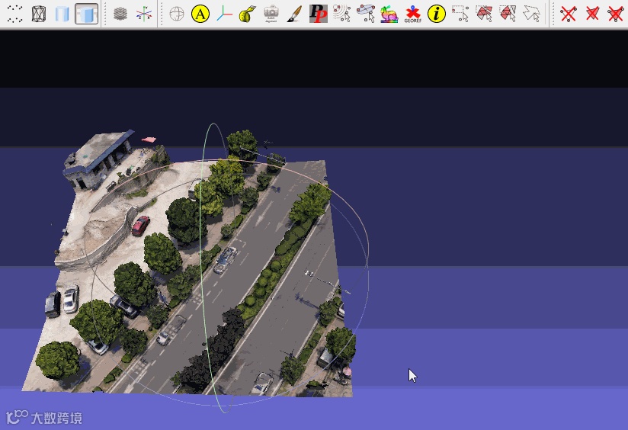Screen dimensions: 628x430
Task: Open the raster camera alignment tool
Action: (x=271, y=14)
